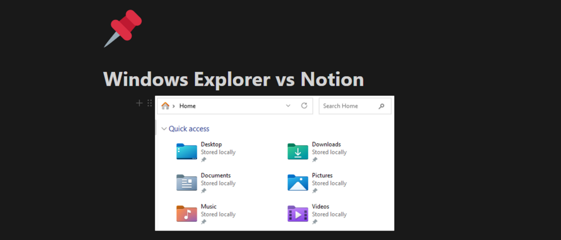The width and height of the screenshot is (561, 240).
Task: Select the Downloads folder icon
Action: (x=298, y=151)
